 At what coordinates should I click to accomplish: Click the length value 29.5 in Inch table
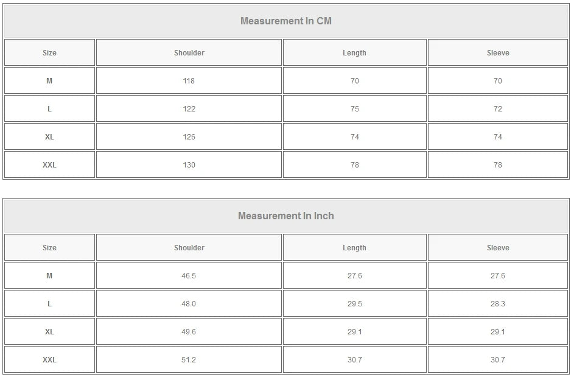[354, 304]
